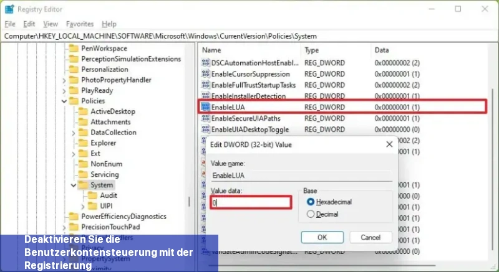499x272 pixels.
Task: Select the Ext folder icon
Action: click(x=83, y=153)
